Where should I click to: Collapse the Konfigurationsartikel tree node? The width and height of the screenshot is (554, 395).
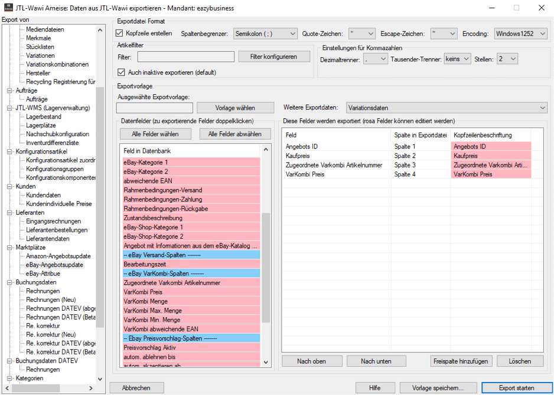click(x=9, y=152)
